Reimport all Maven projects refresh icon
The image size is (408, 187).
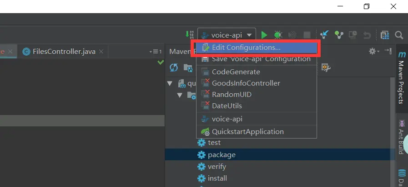coord(174,68)
